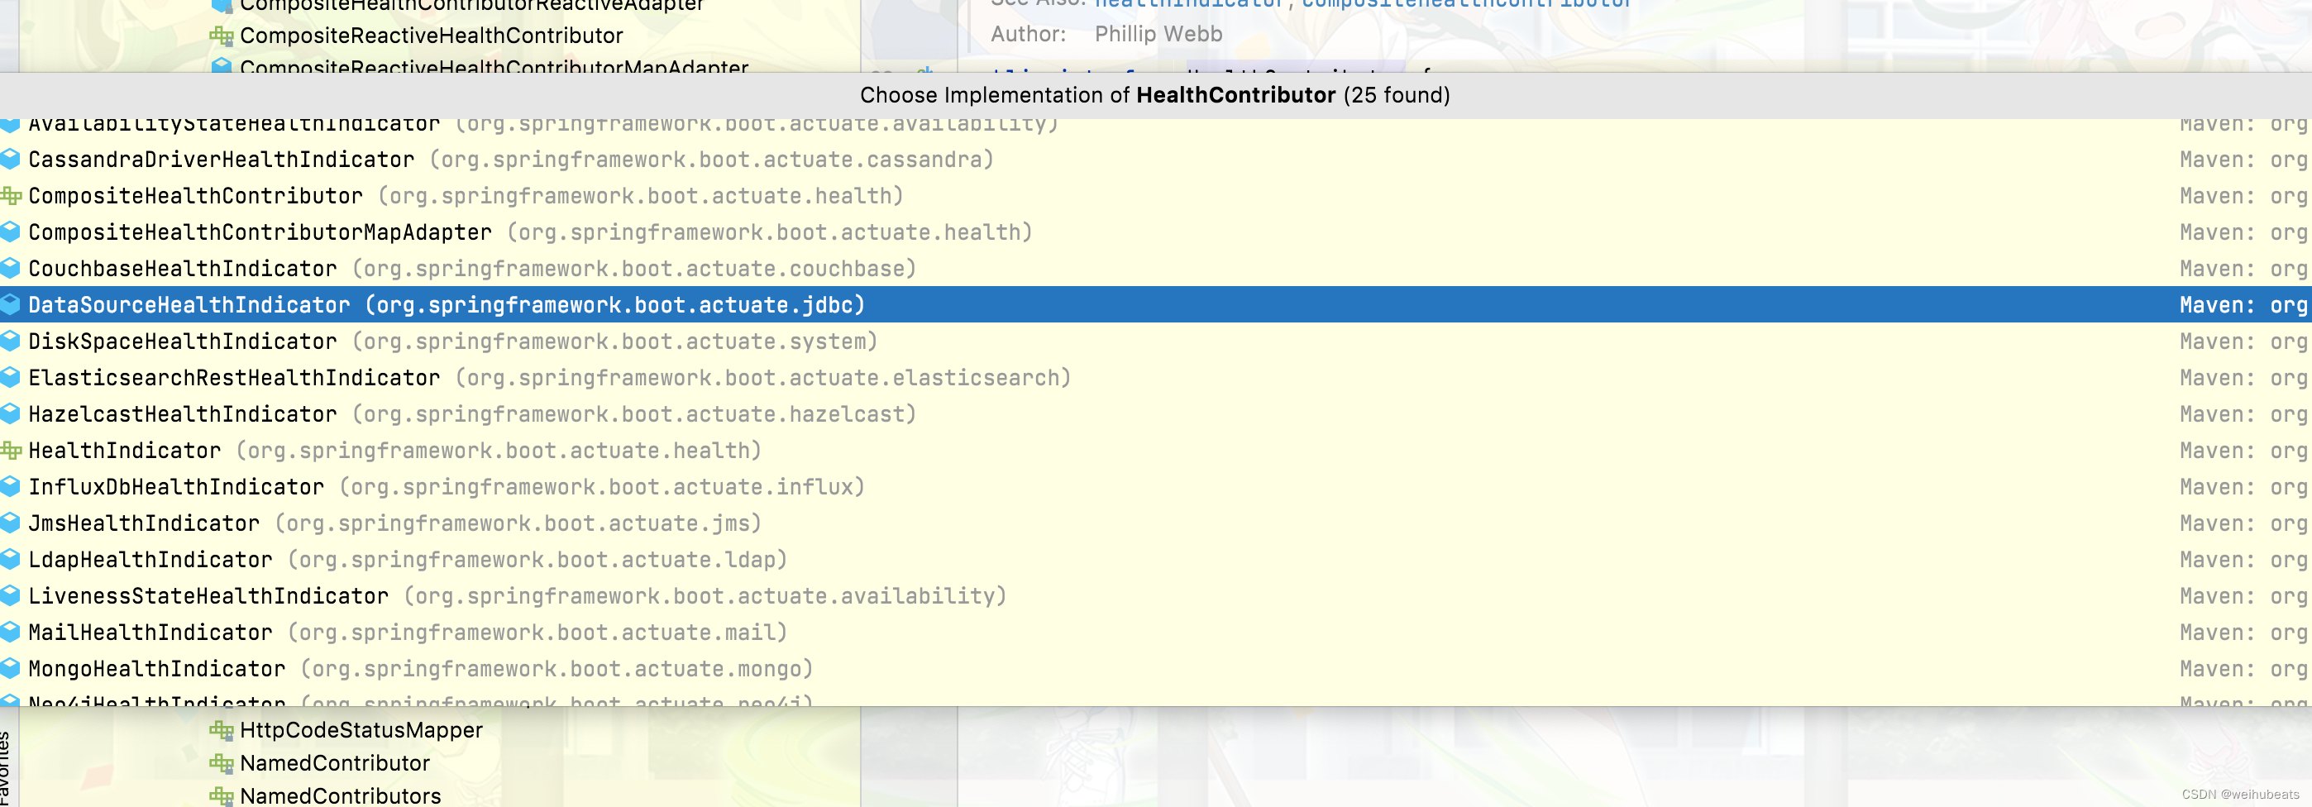
Task: Select InfluxDbHealthIndicator implementation
Action: click(x=1156, y=486)
